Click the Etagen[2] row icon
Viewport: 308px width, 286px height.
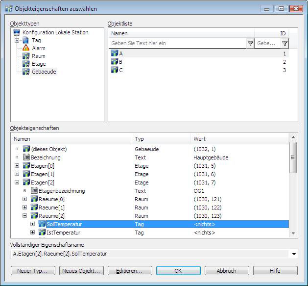(26, 182)
